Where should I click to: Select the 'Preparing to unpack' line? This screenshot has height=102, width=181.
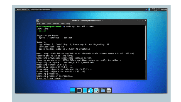click(x=67, y=62)
